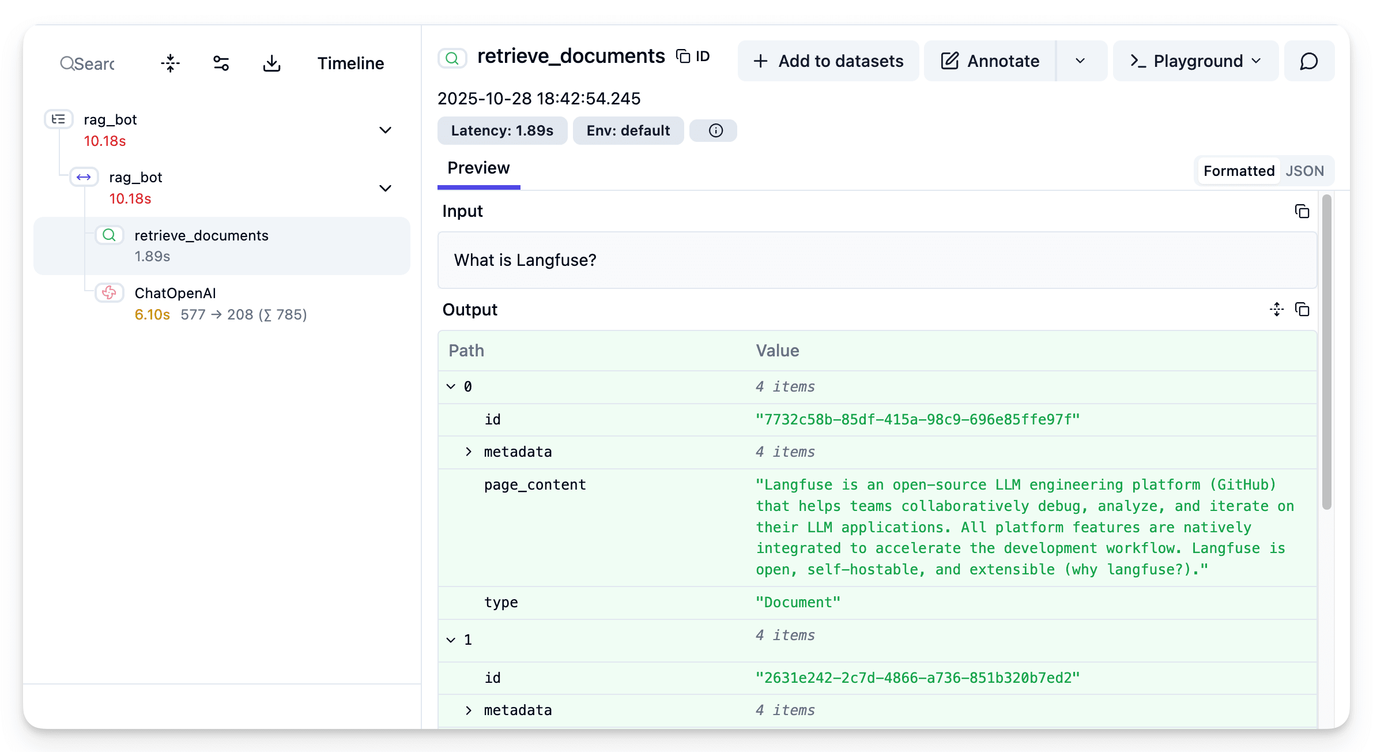
Task: Switch output view to JSON
Action: point(1305,171)
